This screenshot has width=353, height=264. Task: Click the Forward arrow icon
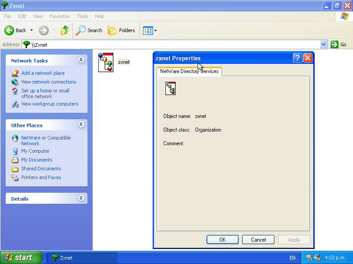[x=43, y=30]
